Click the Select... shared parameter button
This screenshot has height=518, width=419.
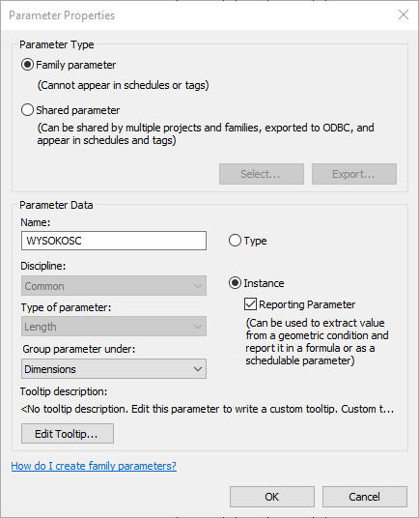point(262,174)
